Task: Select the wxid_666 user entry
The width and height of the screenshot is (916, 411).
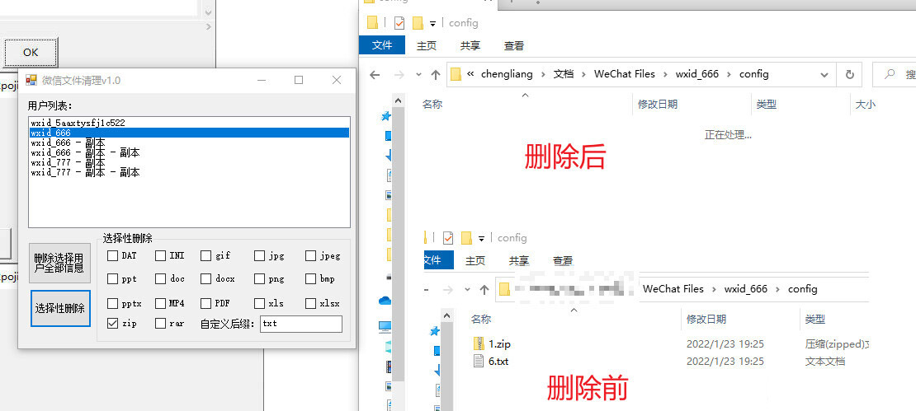Action: click(189, 133)
